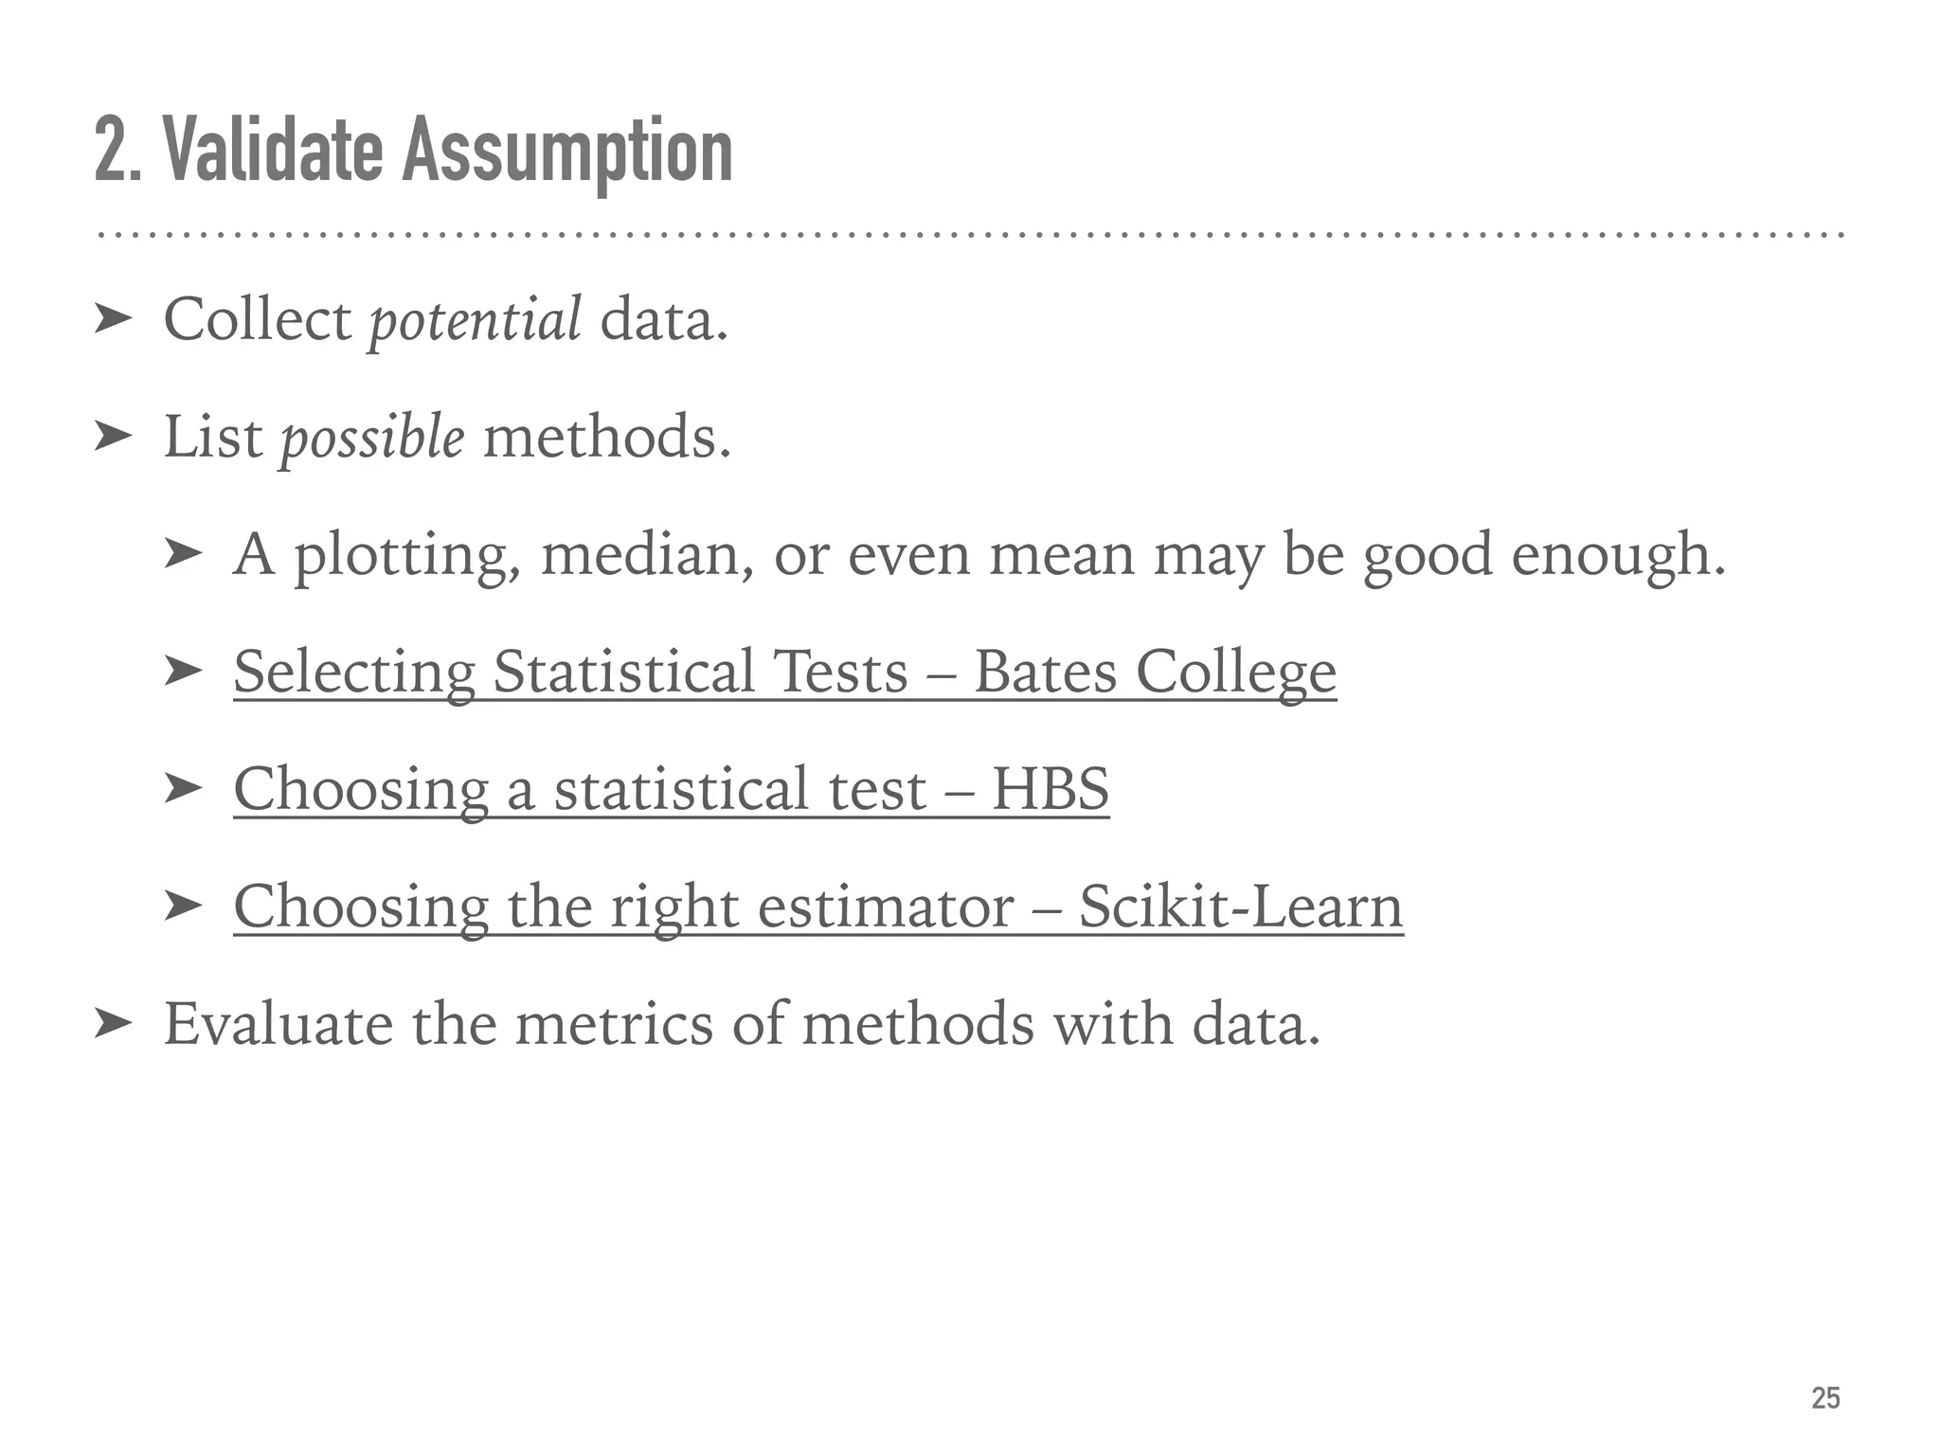Open the Selecting Statistical Tests – Bates College link
This screenshot has height=1455, width=1940.
(784, 672)
